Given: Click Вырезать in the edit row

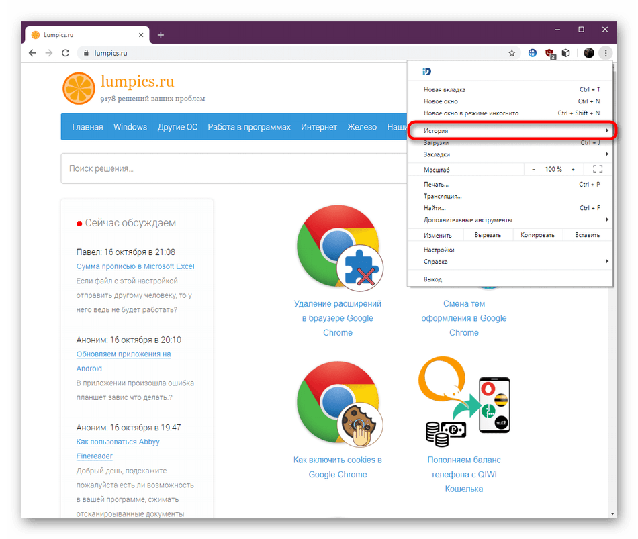Looking at the screenshot, I should [488, 235].
